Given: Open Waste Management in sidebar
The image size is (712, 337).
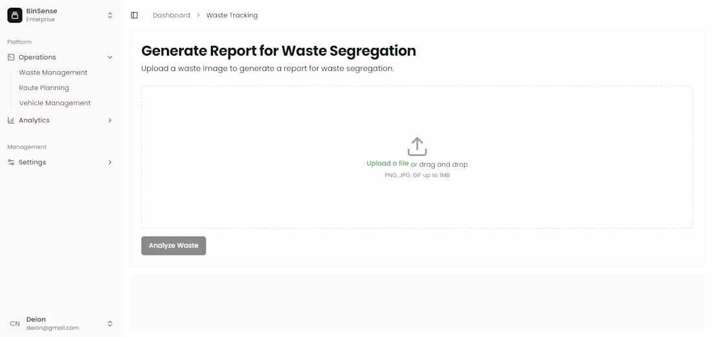Looking at the screenshot, I should click(x=53, y=72).
